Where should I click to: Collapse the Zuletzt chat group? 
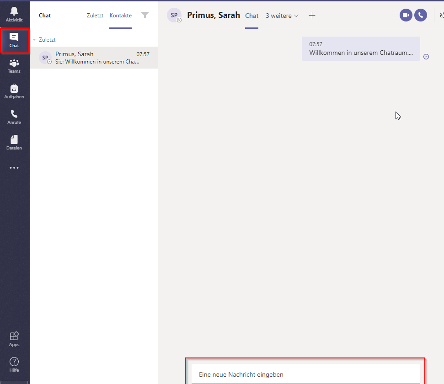pyautogui.click(x=34, y=40)
